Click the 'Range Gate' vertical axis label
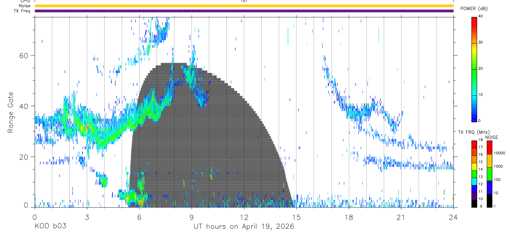 point(10,112)
